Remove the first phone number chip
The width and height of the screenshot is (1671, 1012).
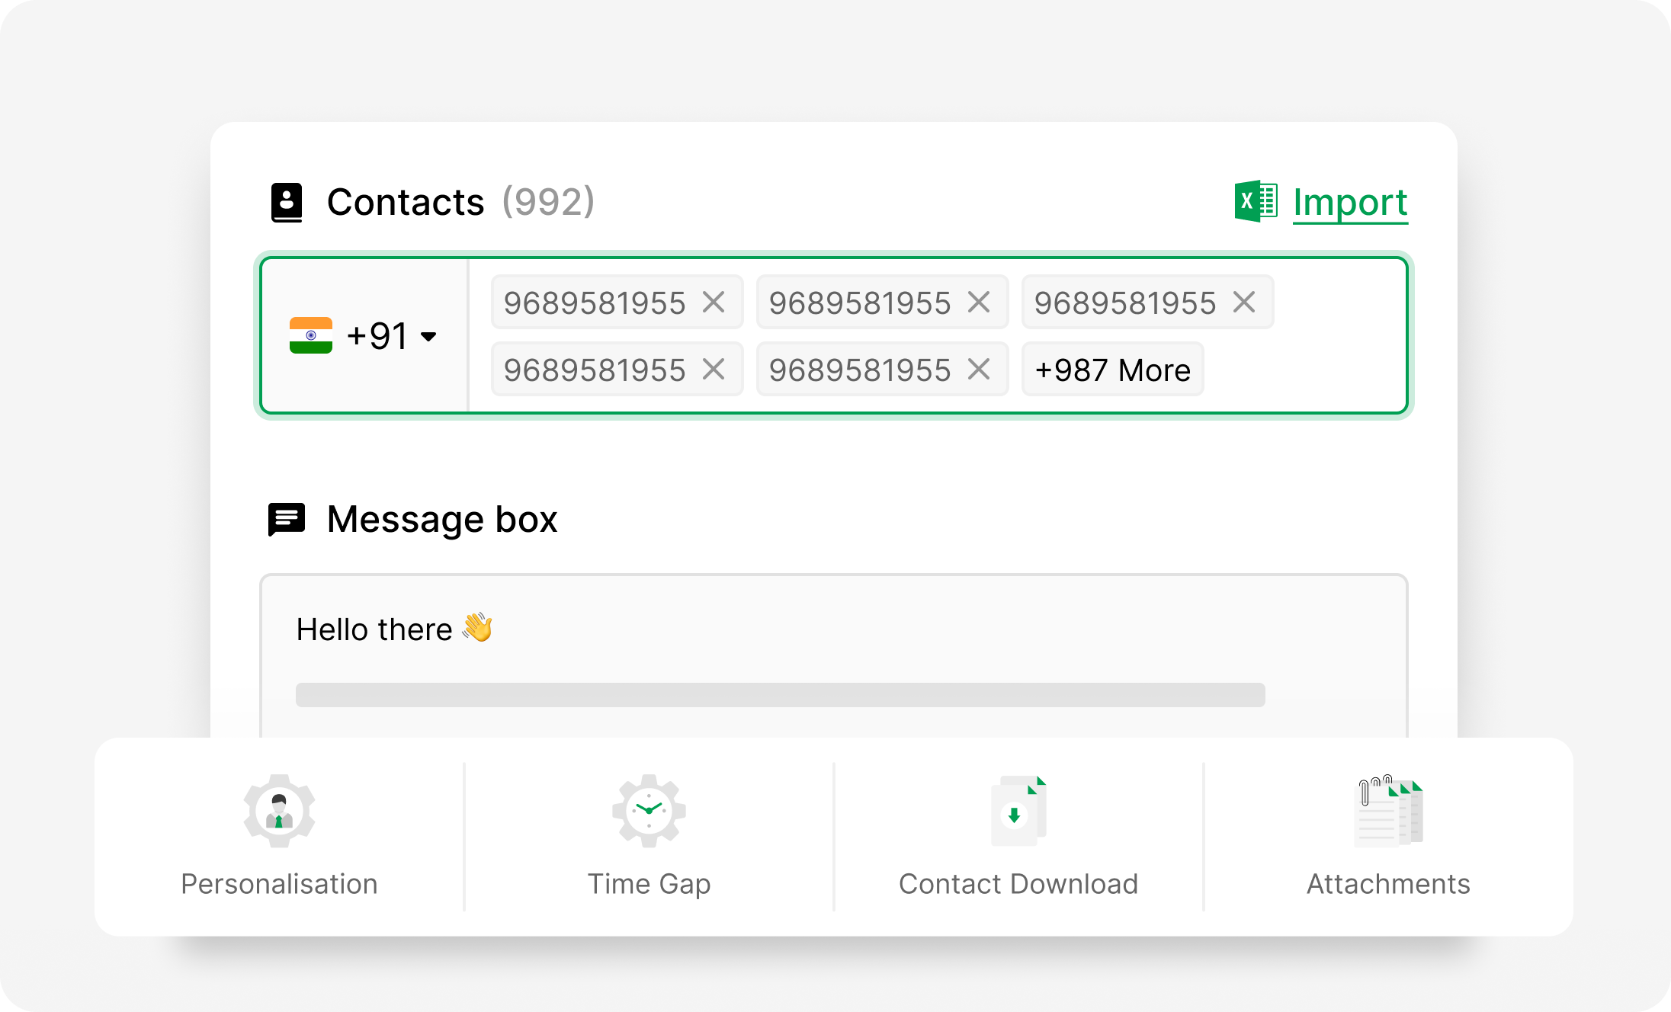[x=714, y=303]
